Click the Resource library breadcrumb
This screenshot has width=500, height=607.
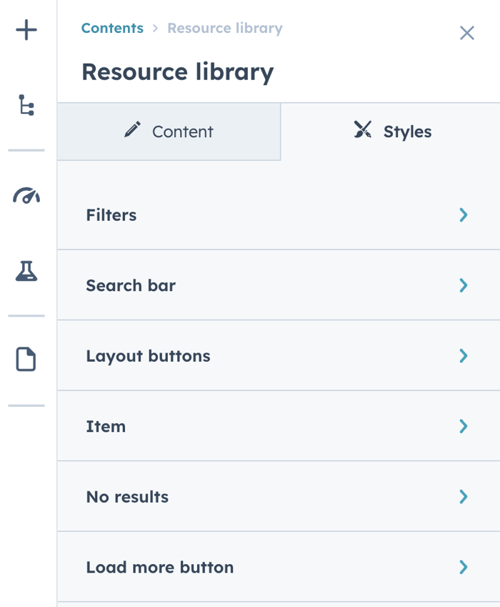coord(224,28)
